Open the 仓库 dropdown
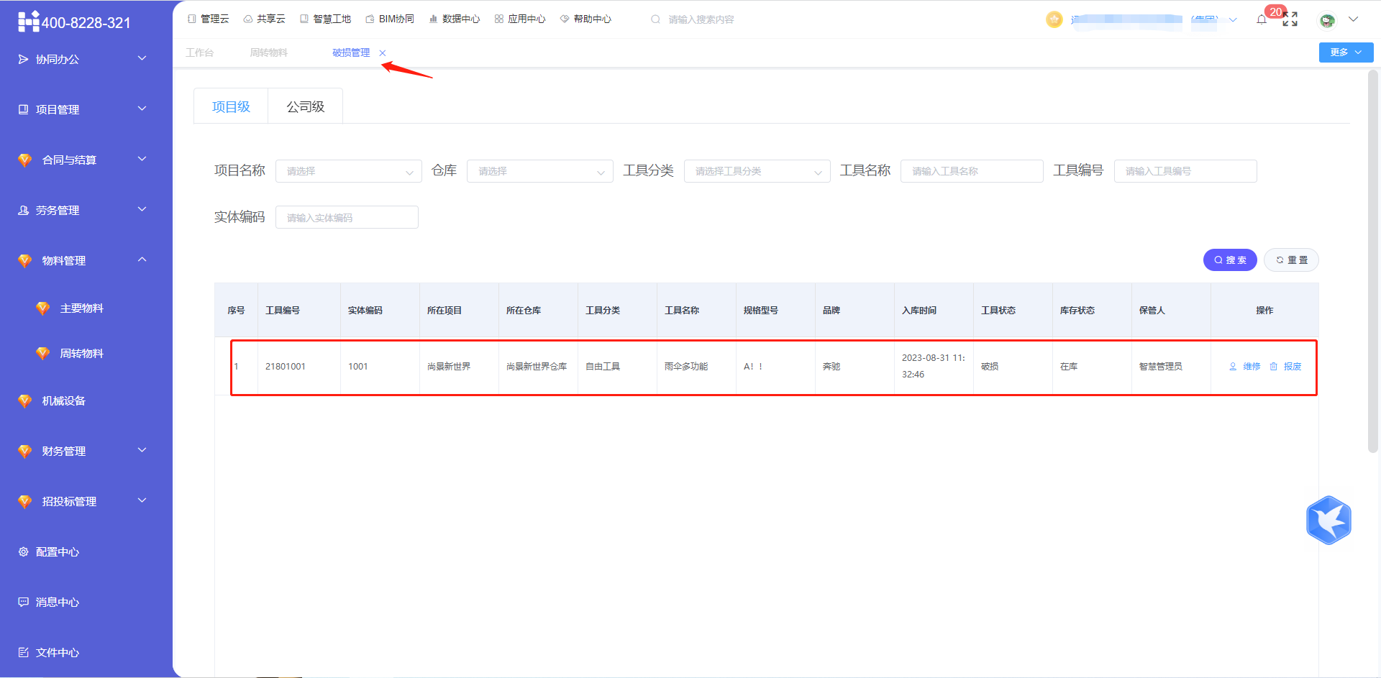 coord(540,171)
